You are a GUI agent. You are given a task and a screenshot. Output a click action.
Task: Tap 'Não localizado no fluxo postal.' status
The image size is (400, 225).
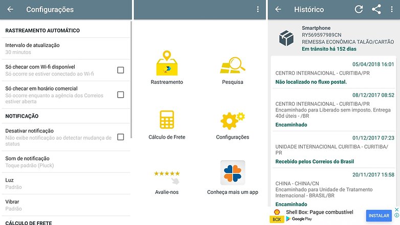coord(311,82)
